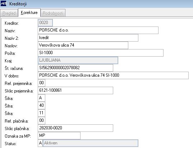Image resolution: width=193 pixels, height=148 pixels.
Task: Select the Korekture tab
Action: pyautogui.click(x=29, y=13)
